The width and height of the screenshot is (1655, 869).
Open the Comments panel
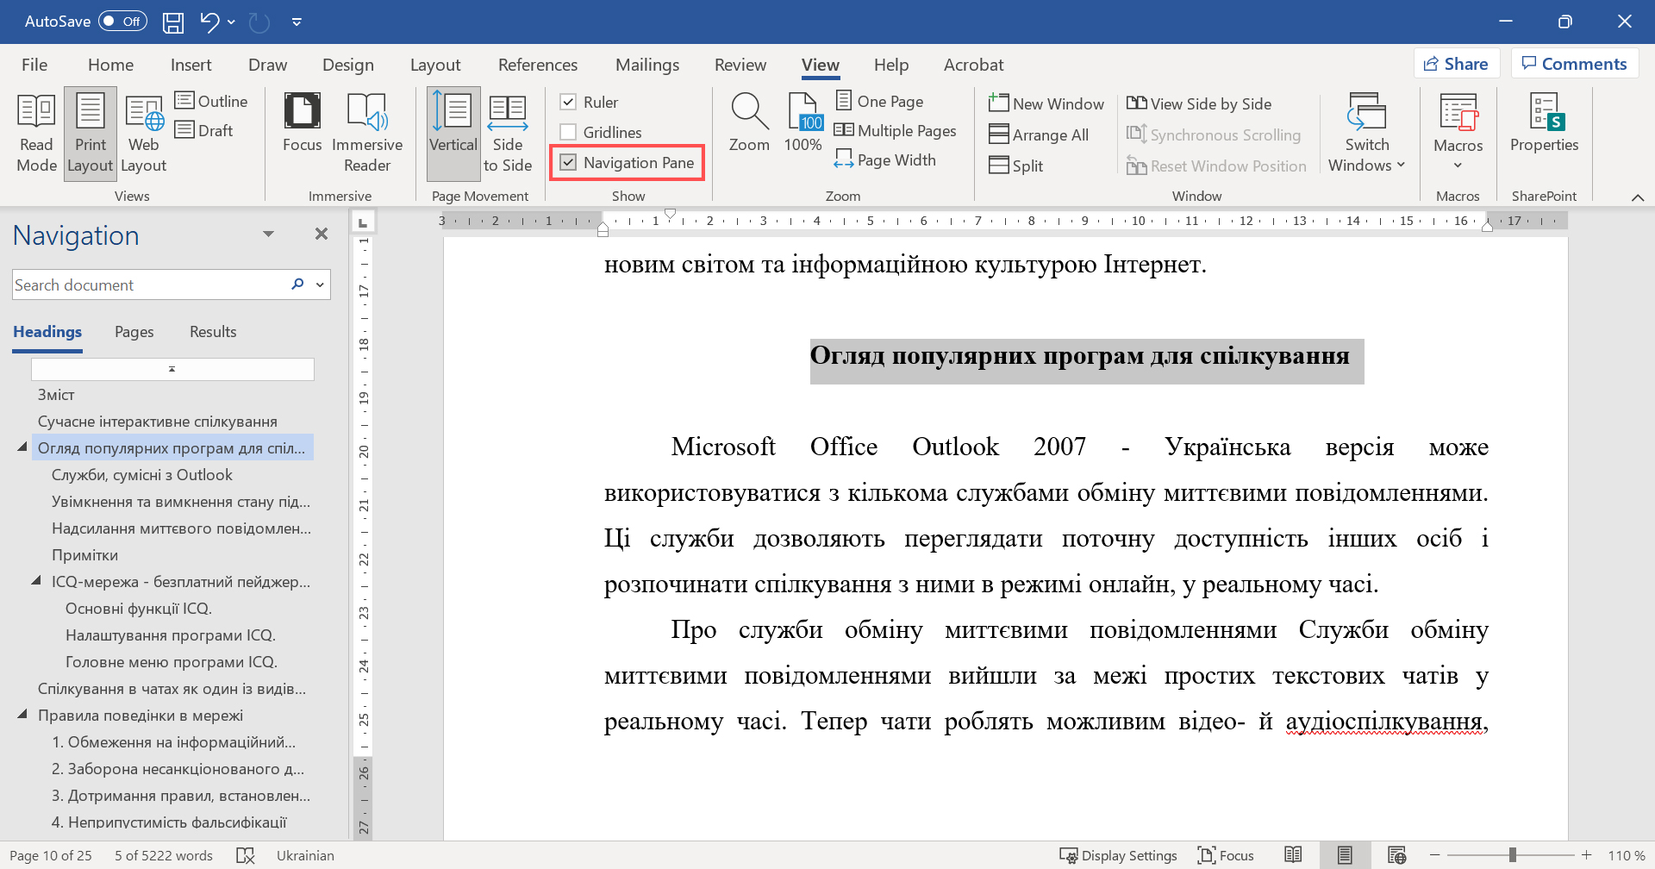point(1574,63)
